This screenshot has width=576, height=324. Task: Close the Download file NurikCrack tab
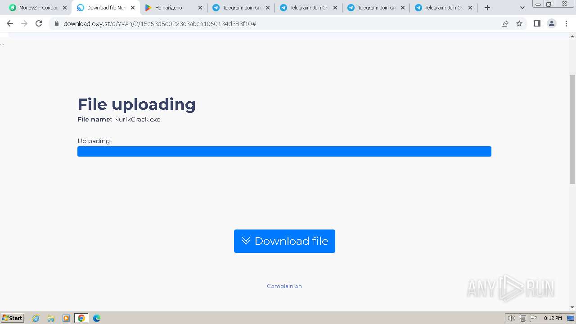133,8
